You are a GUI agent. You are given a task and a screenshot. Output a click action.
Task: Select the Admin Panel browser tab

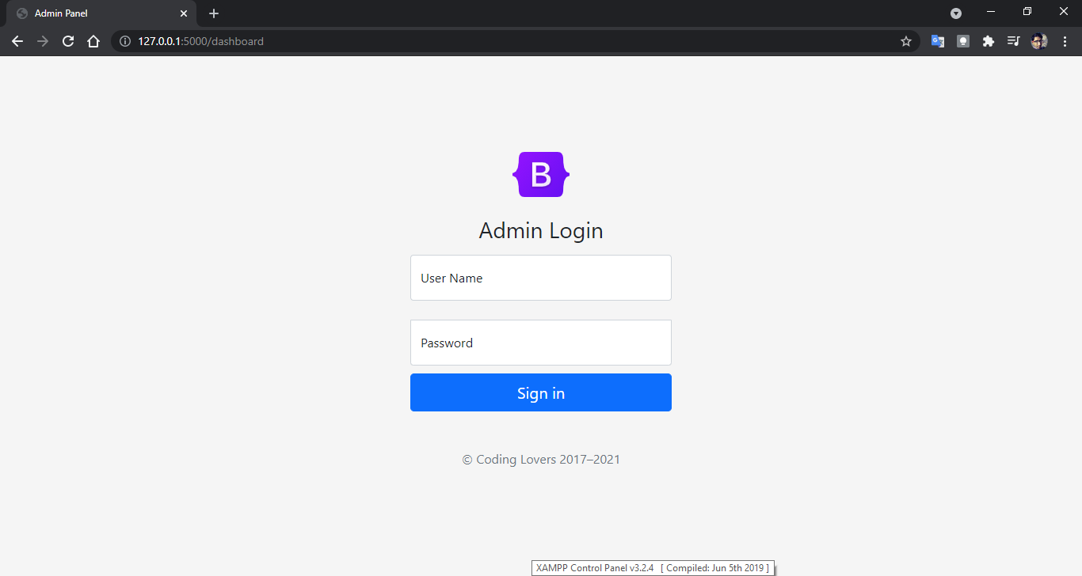(95, 13)
